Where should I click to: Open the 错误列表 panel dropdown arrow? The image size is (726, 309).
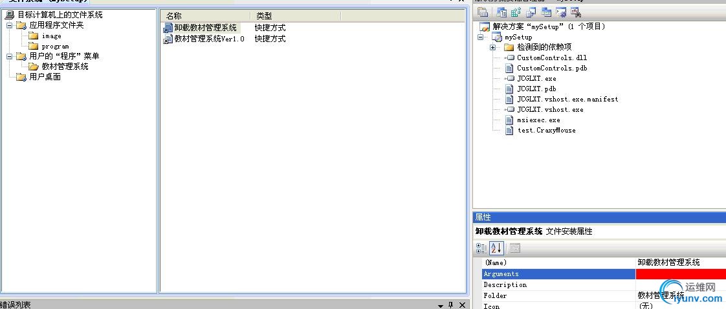click(440, 306)
